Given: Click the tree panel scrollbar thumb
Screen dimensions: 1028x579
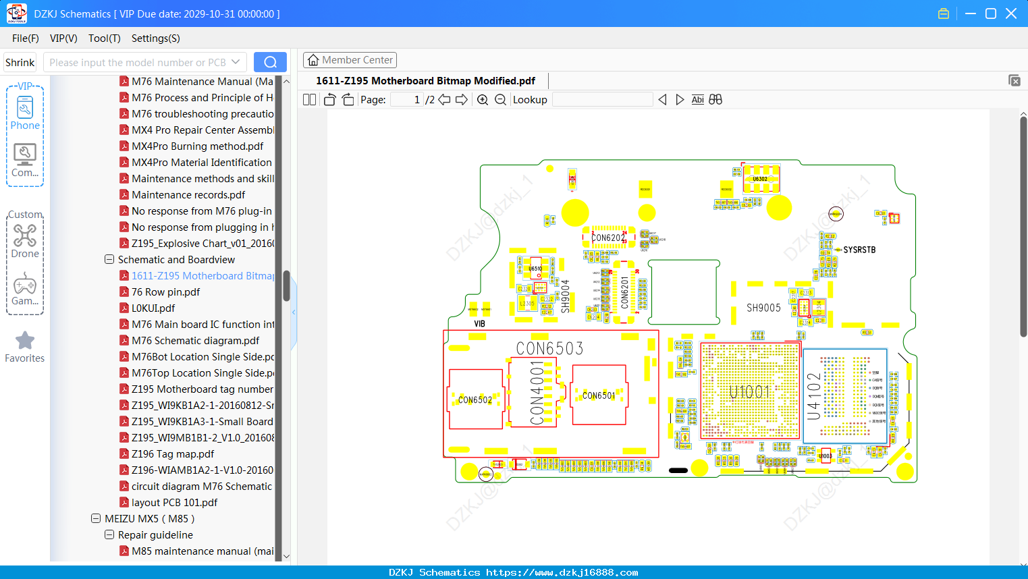Looking at the screenshot, I should (286, 286).
